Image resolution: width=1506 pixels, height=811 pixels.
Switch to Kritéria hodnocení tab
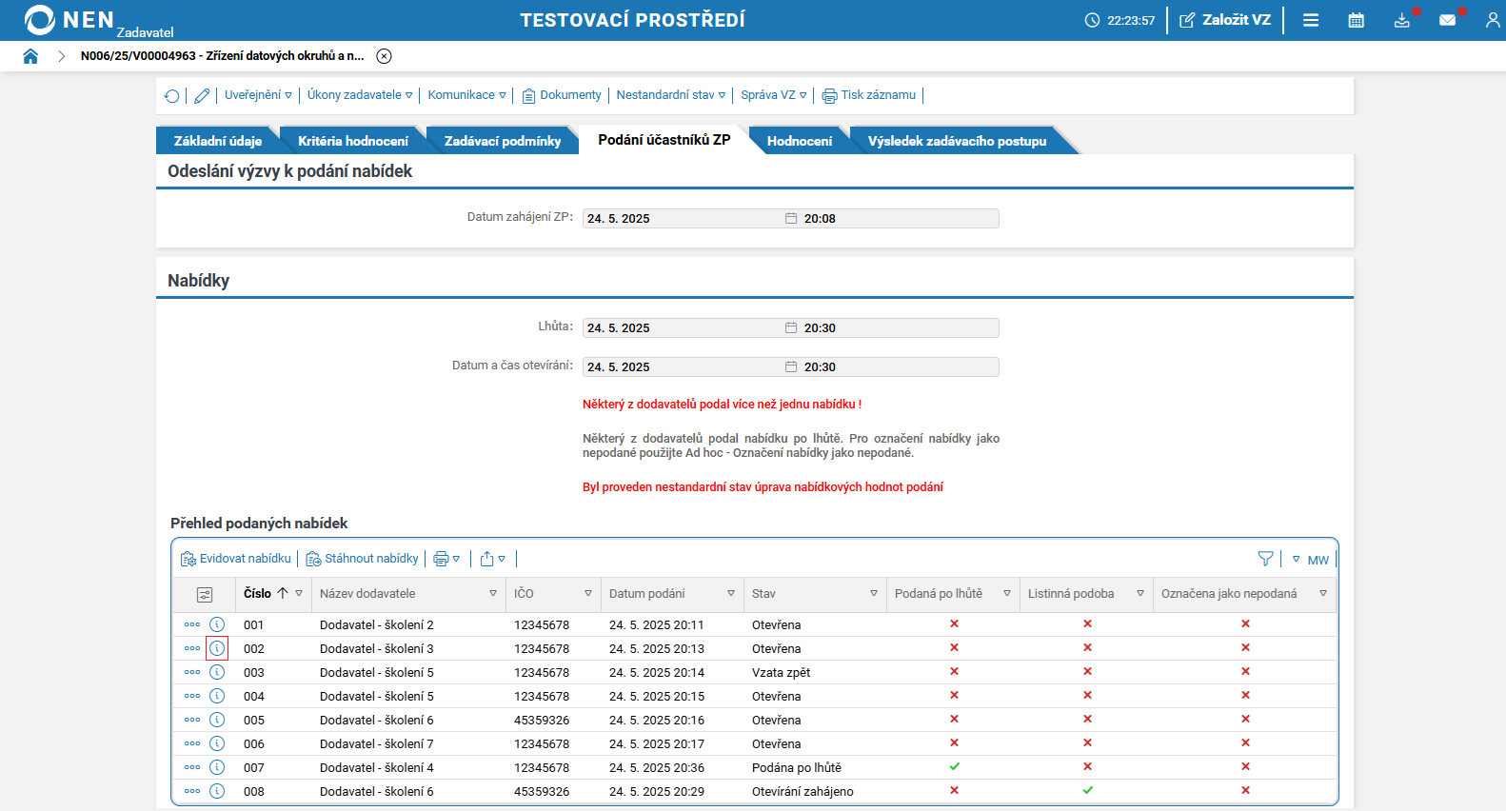click(352, 141)
